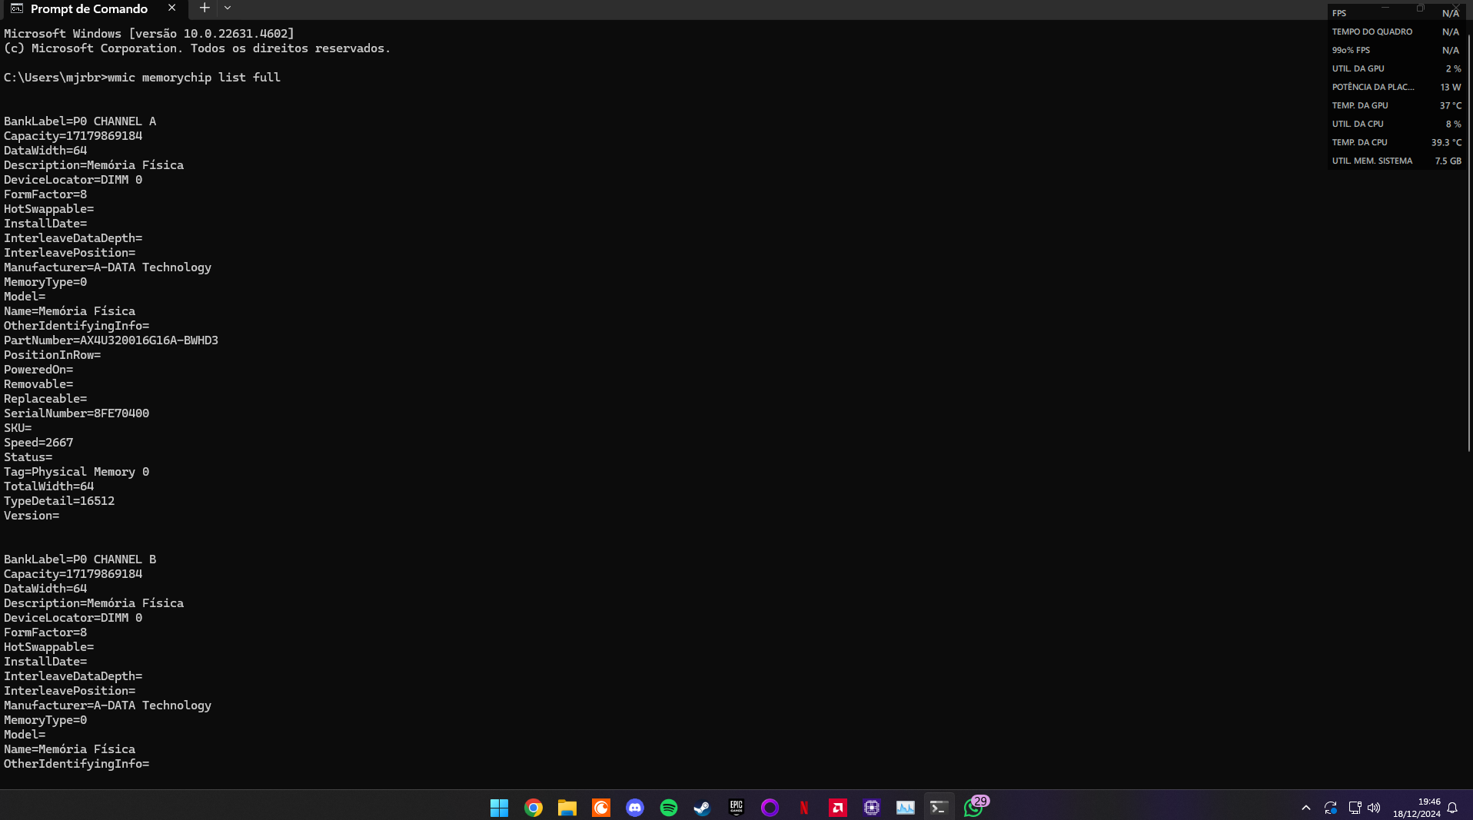Viewport: 1473px width, 820px height.
Task: Open File Explorer from the taskbar
Action: pos(567,808)
